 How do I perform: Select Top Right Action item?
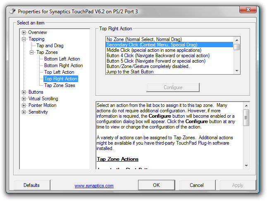[61, 79]
